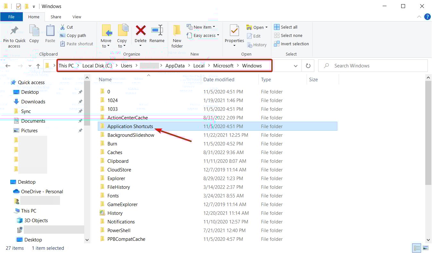Click the Paste ribbon icon
This screenshot has height=253, width=432.
pyautogui.click(x=50, y=31)
